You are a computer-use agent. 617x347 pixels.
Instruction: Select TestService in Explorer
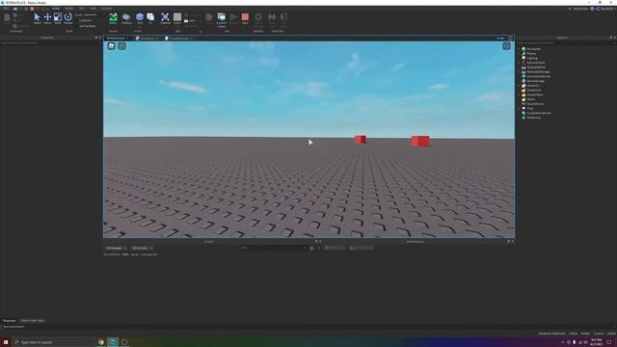tap(533, 118)
